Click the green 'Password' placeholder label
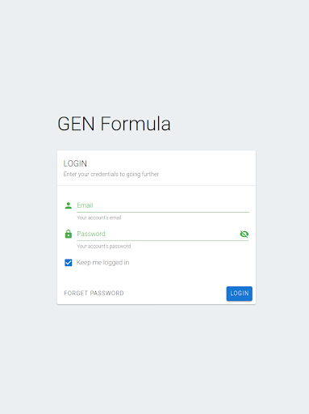Image resolution: width=309 pixels, height=414 pixels. point(91,234)
